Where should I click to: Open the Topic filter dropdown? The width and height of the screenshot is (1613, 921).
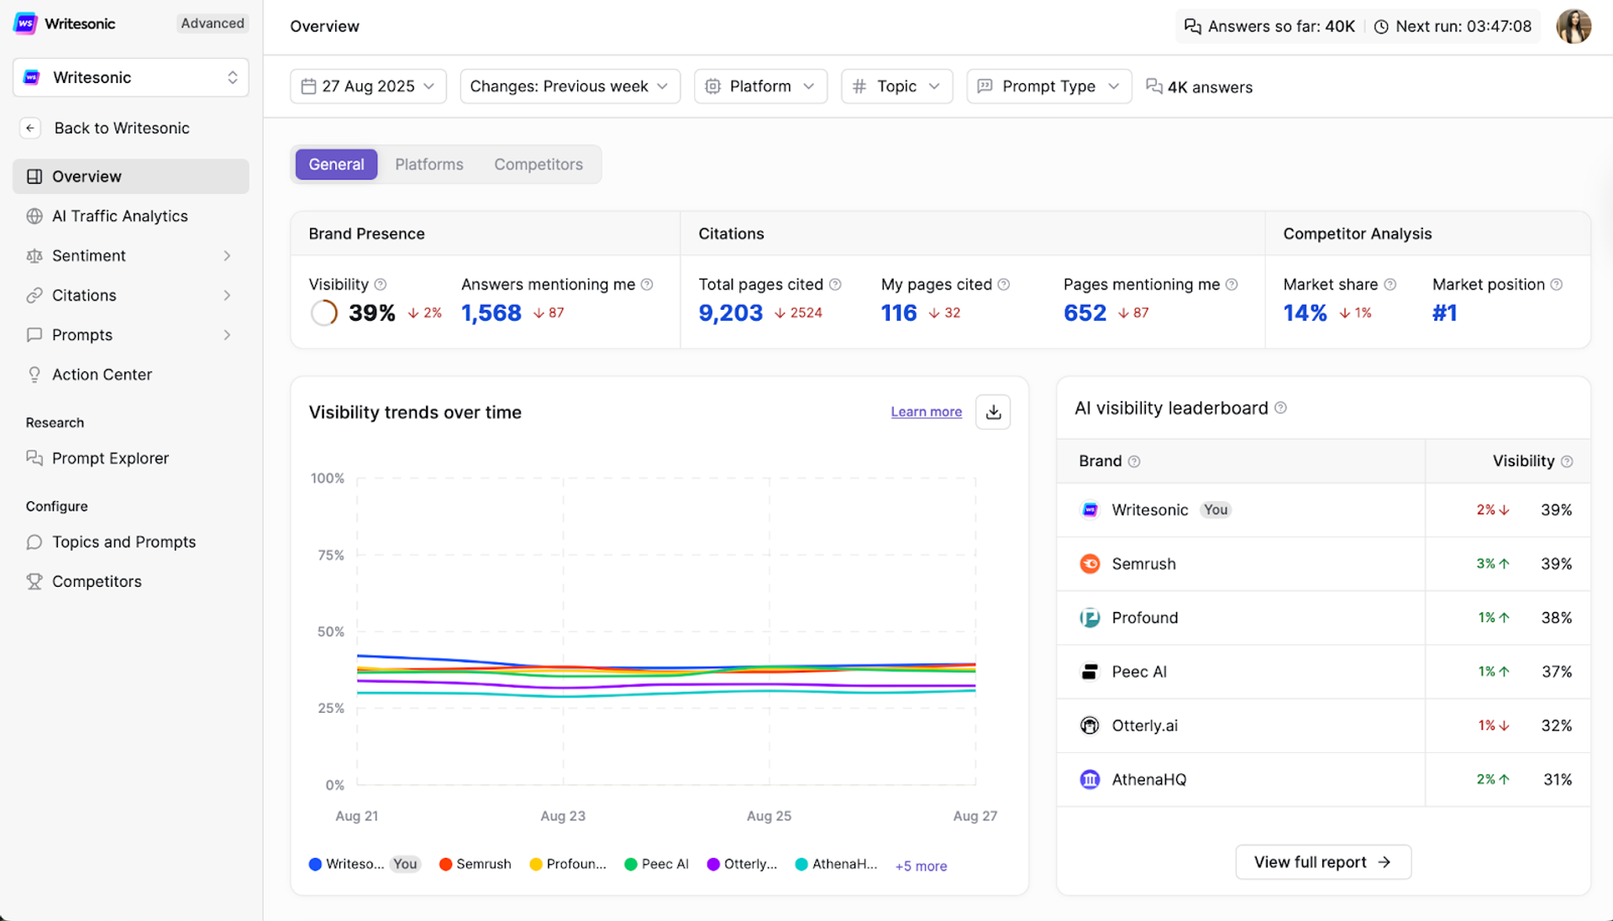click(896, 86)
